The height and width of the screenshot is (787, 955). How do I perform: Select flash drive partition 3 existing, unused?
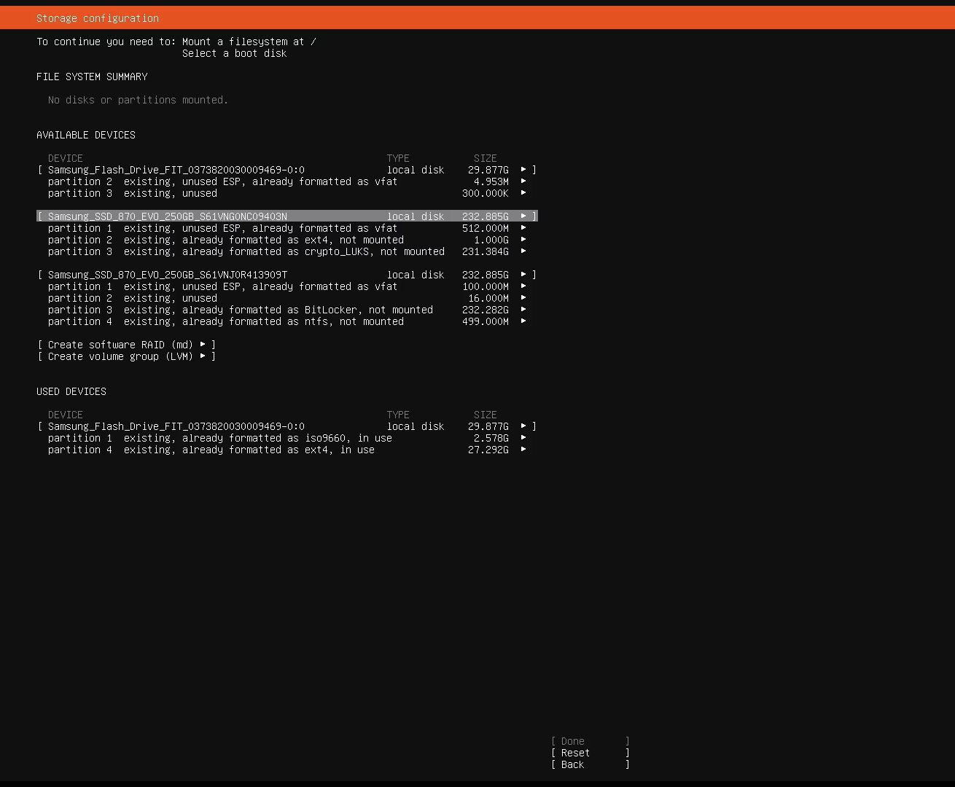tap(133, 193)
